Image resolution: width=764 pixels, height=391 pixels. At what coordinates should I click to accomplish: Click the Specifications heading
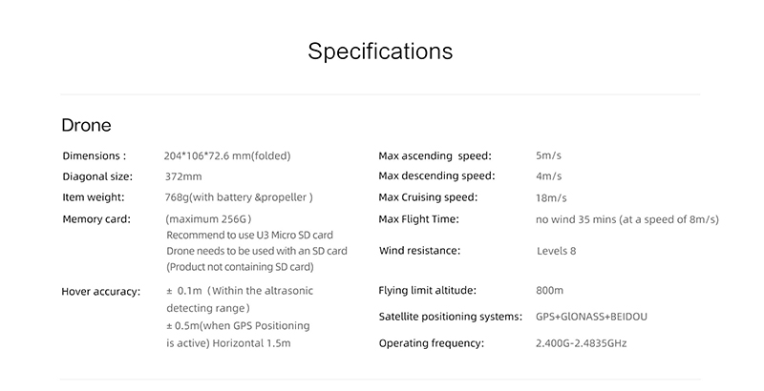pos(380,51)
